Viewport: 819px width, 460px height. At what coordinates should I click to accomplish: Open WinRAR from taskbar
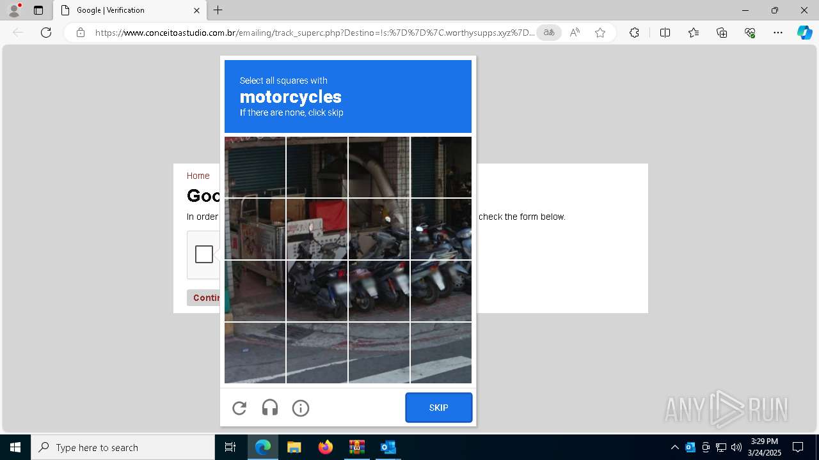(357, 447)
